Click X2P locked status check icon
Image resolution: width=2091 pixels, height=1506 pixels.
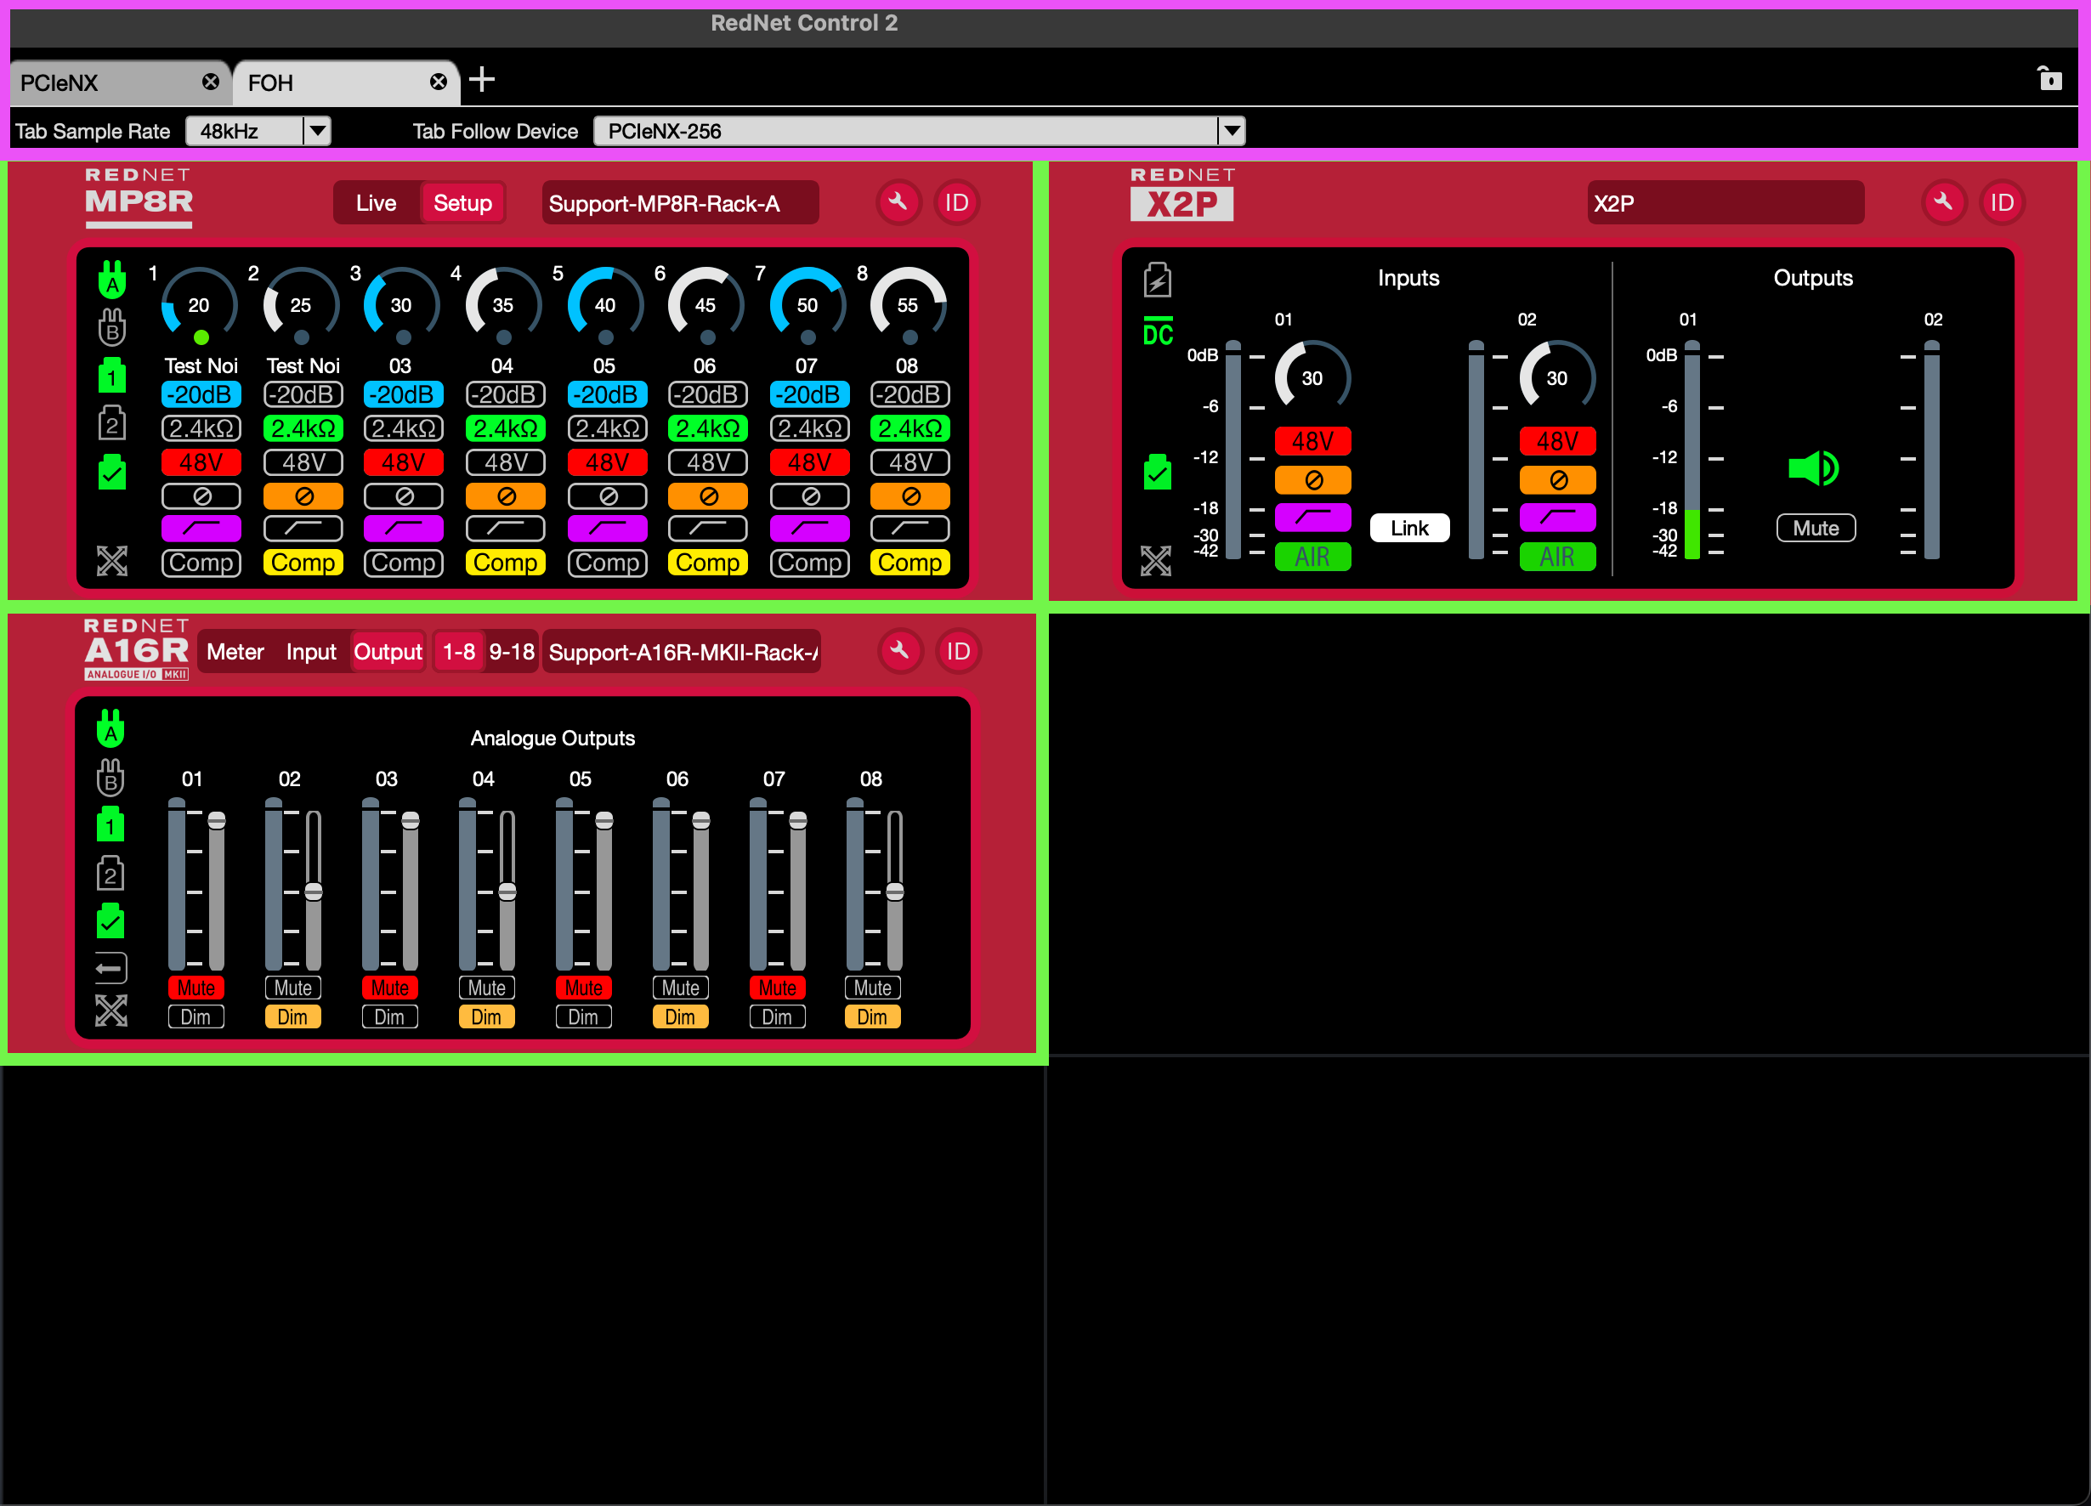(1158, 472)
